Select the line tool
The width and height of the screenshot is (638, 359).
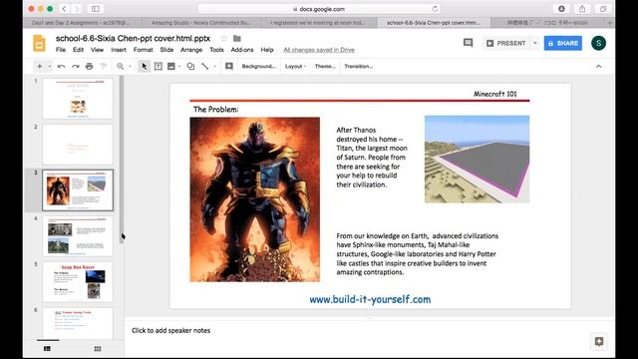205,66
